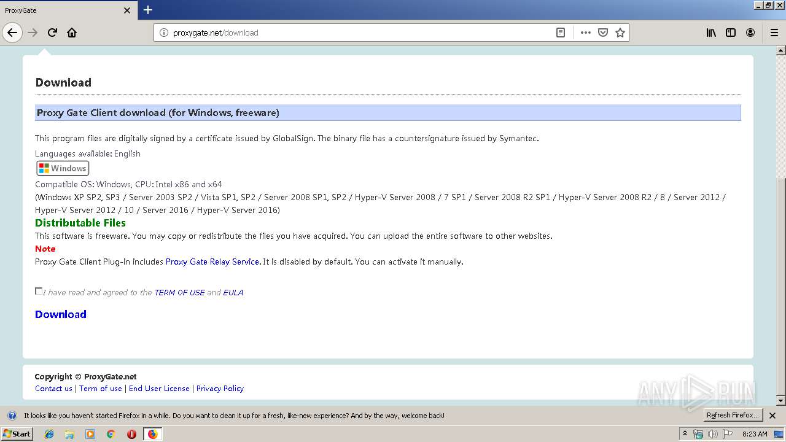Open the TERM OF USE link
This screenshot has height=442, width=786.
coord(179,292)
